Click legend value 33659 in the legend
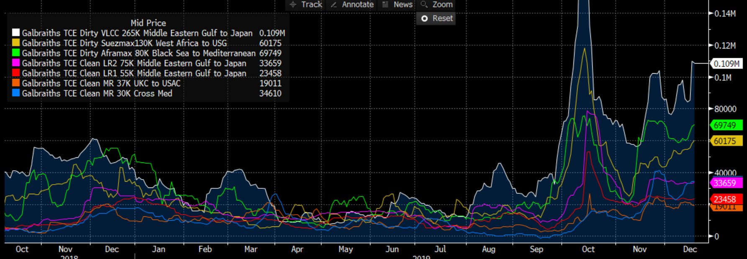 (x=270, y=63)
